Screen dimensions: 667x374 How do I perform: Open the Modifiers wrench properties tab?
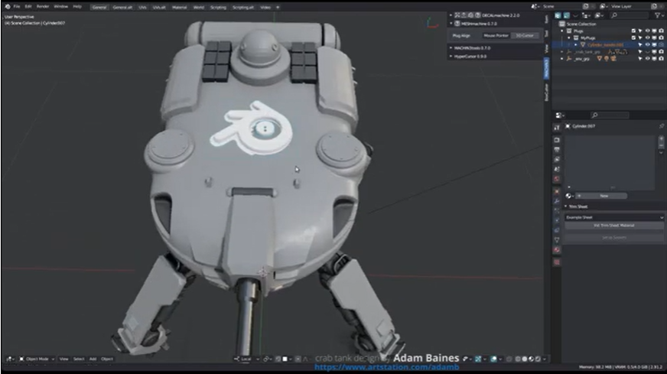pyautogui.click(x=557, y=201)
